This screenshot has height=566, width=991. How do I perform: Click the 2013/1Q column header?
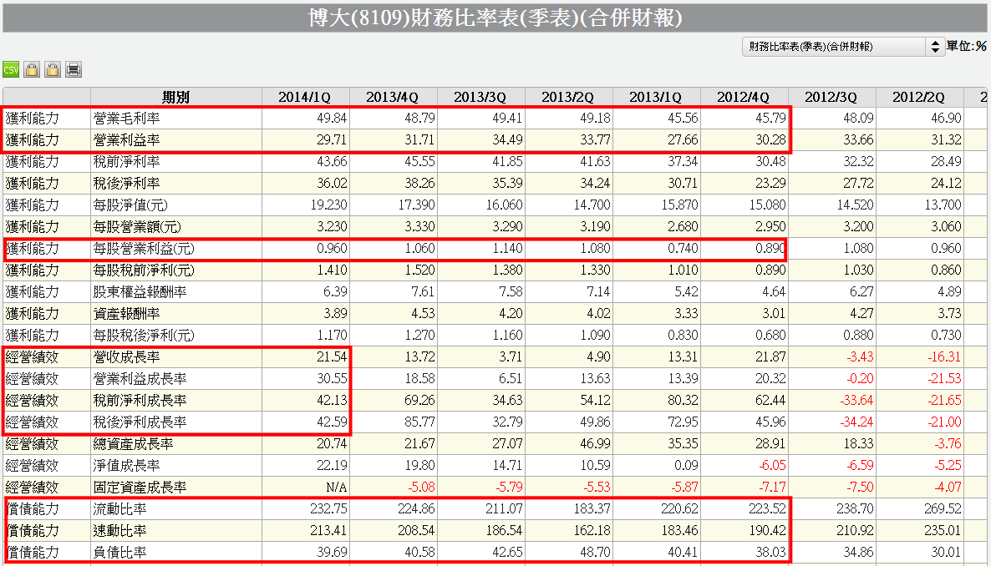(656, 98)
